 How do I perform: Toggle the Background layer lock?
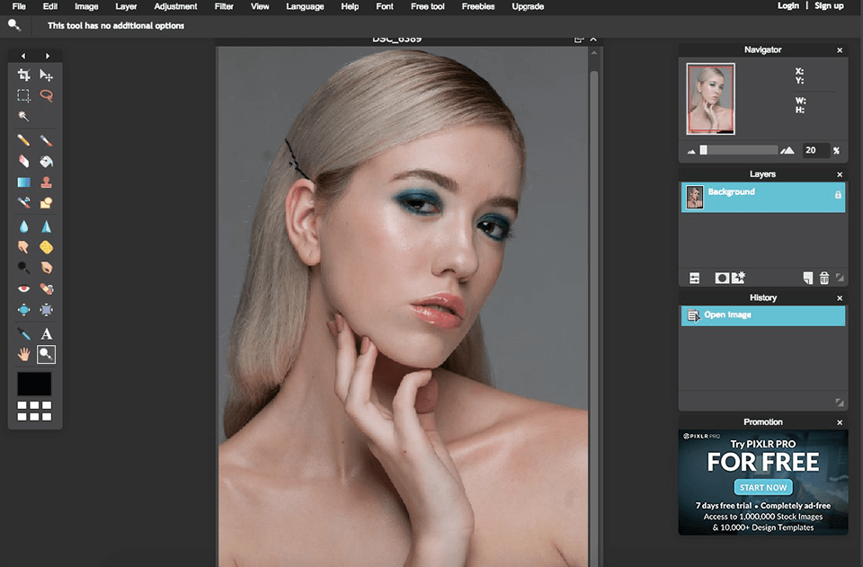838,194
